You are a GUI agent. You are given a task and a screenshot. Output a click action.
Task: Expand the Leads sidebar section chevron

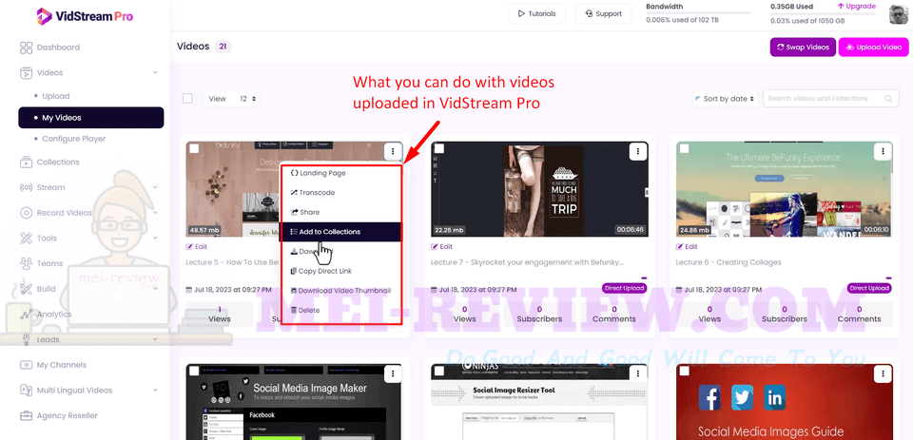(x=155, y=339)
